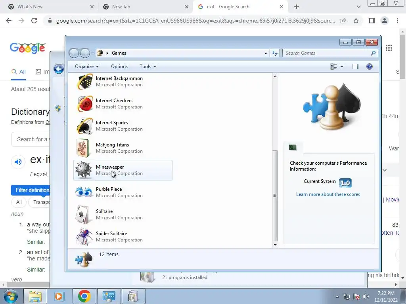Play Google pronunciation speaker icon
Viewport: 406px width, 304px height.
(x=18, y=162)
